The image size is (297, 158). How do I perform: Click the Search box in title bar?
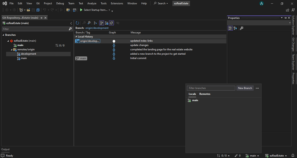click(x=161, y=3)
